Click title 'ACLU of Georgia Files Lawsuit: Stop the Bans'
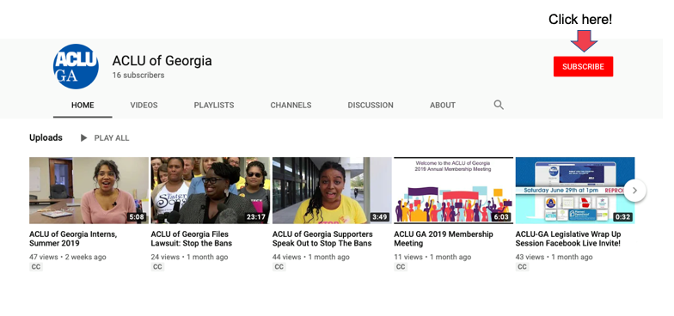This screenshot has height=316, width=674. (192, 239)
